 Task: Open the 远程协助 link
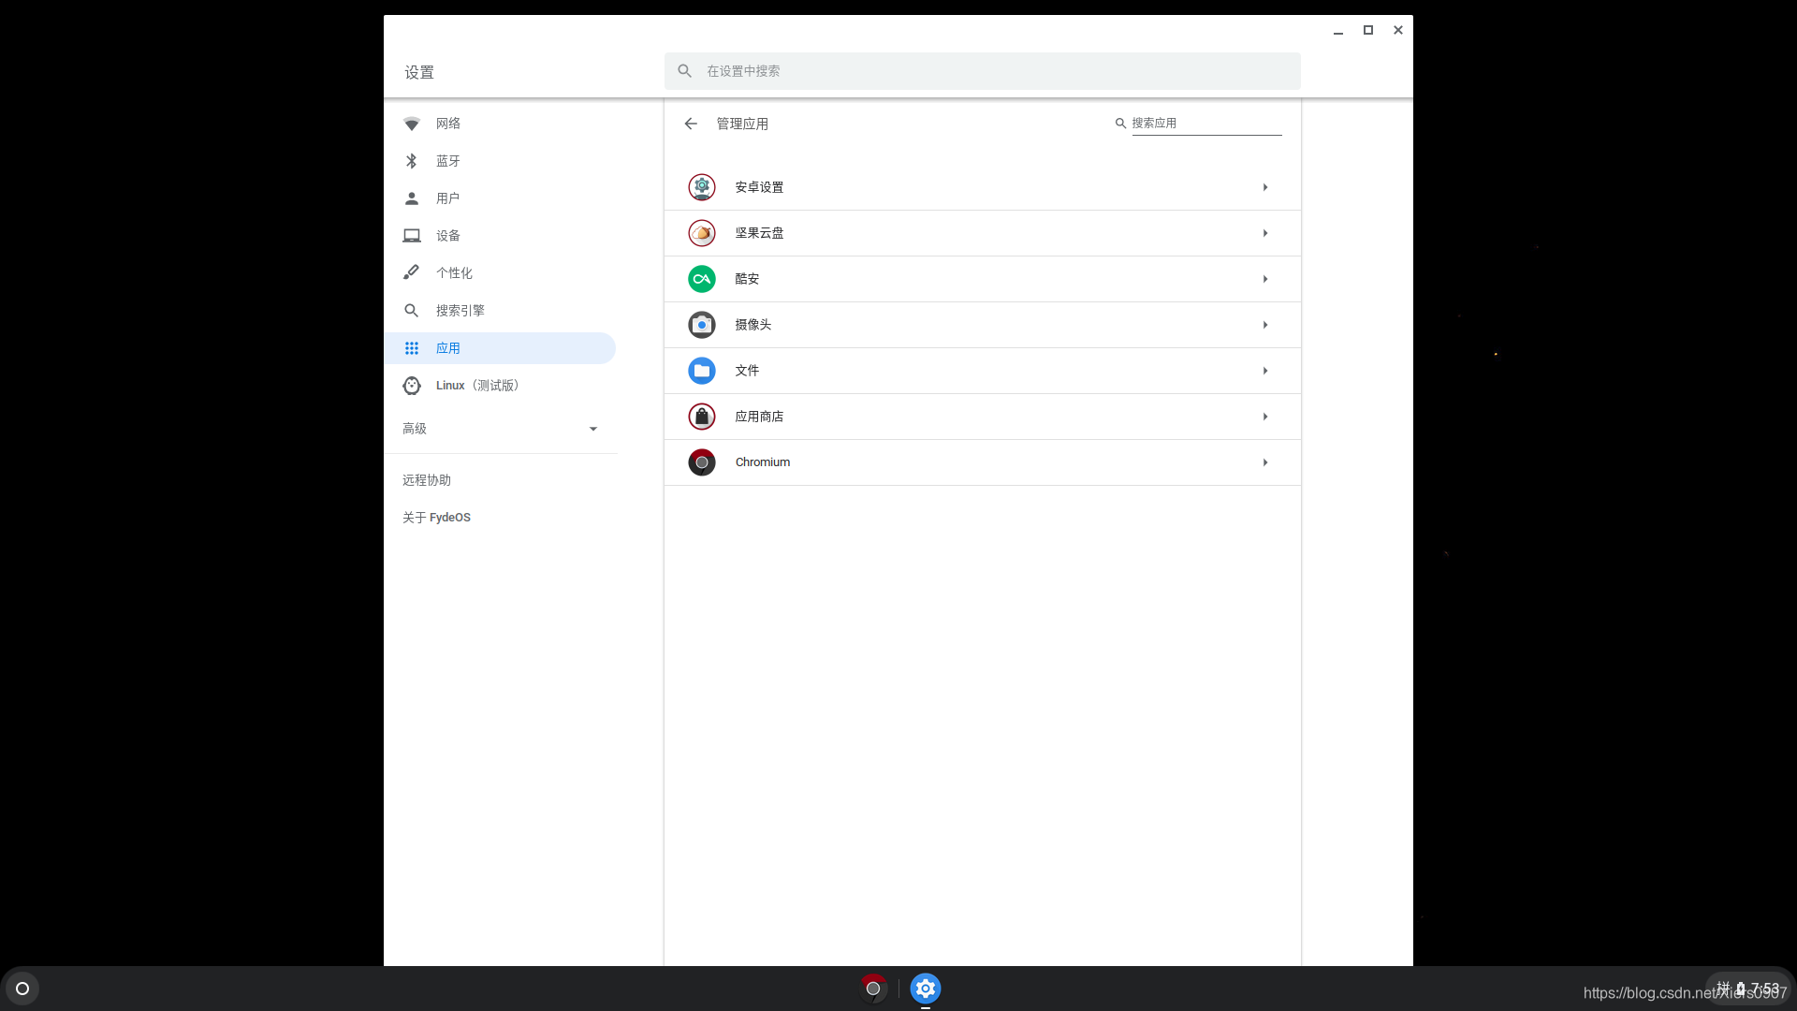(427, 480)
